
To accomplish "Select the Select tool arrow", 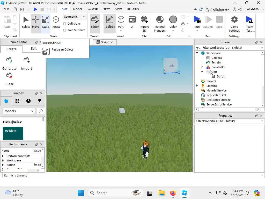I will [26, 23].
